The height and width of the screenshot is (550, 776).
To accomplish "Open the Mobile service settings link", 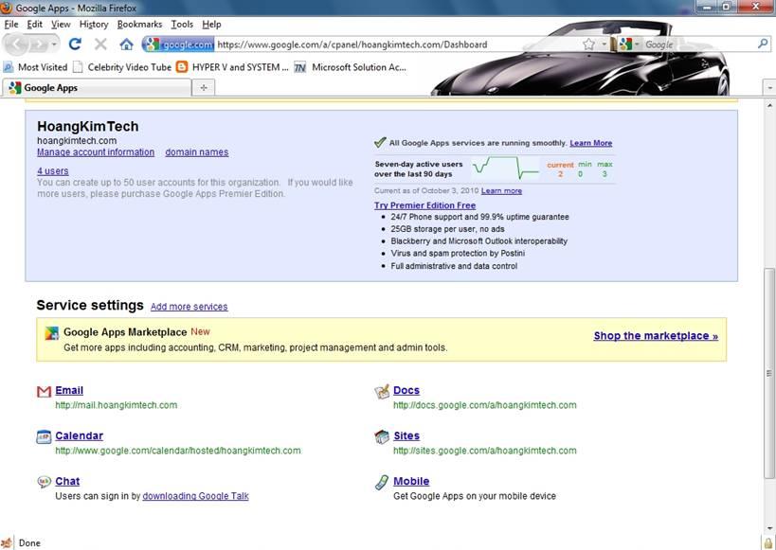I will [x=411, y=481].
